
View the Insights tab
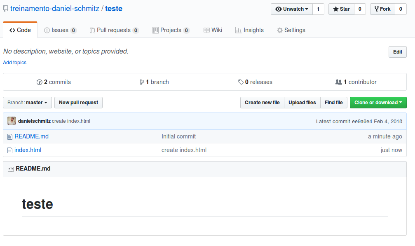point(249,30)
